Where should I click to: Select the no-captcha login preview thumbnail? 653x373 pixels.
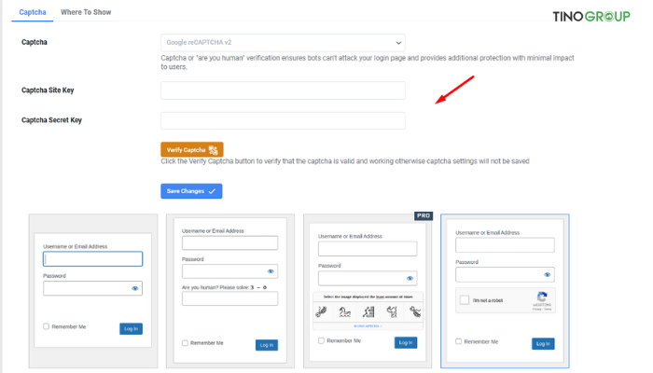pos(93,291)
